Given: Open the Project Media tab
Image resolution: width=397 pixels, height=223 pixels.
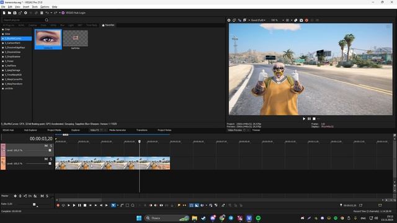Looking at the screenshot, I should pos(54,130).
